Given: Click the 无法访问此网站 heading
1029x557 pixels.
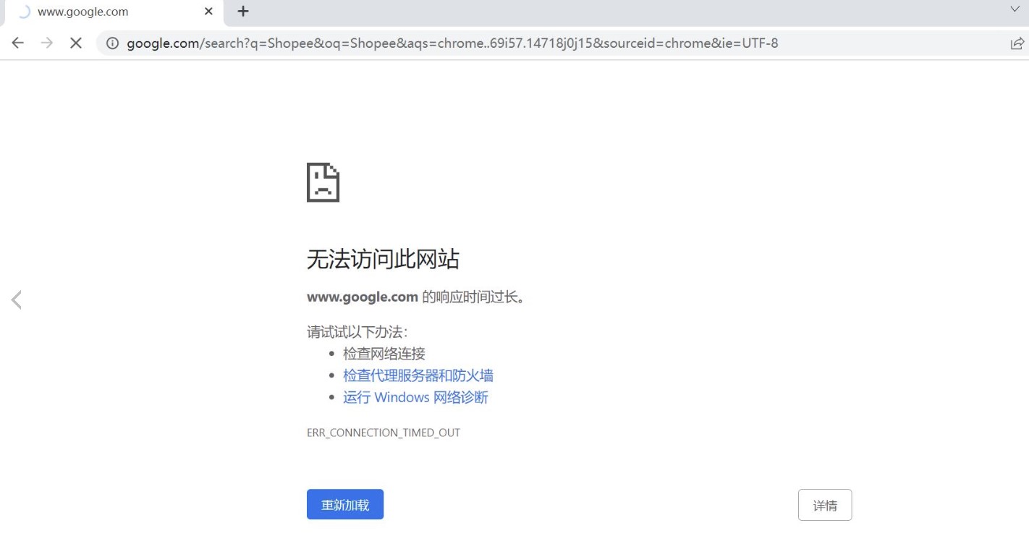Looking at the screenshot, I should [x=383, y=259].
